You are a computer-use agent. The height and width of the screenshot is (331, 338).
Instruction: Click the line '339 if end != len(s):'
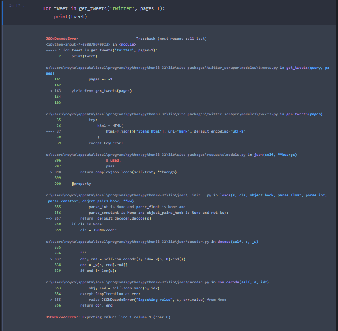pyautogui.click(x=86, y=271)
